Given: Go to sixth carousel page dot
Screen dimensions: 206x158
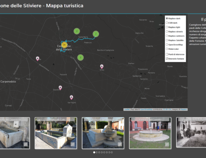Looking at the screenshot, I should (x=107, y=152).
